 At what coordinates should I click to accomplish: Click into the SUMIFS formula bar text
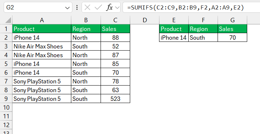[186, 7]
